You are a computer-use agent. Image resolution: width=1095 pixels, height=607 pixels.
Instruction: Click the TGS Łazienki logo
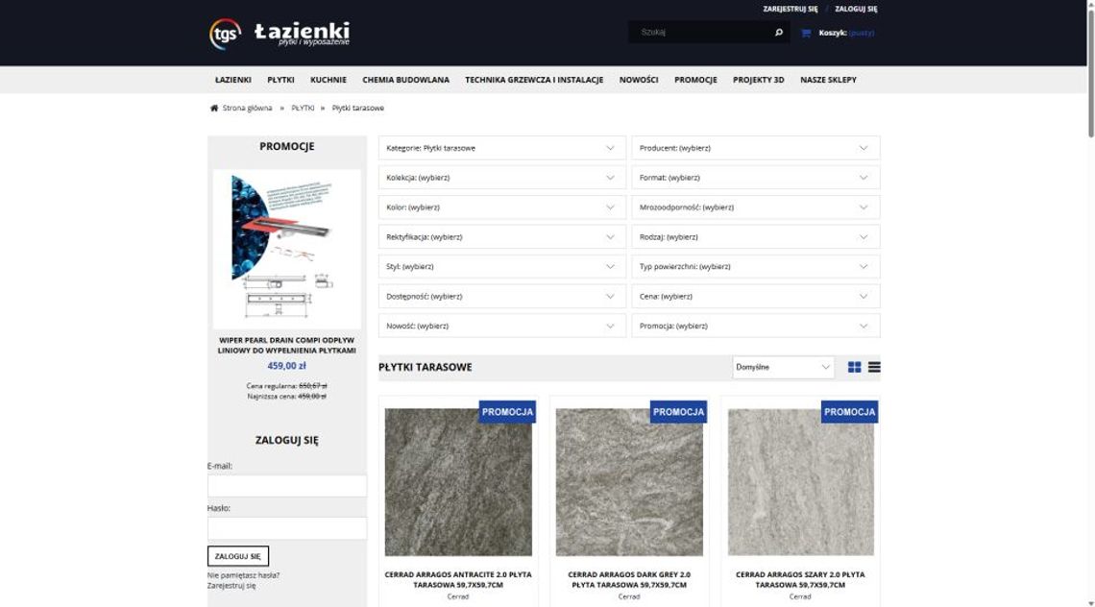[x=279, y=34]
